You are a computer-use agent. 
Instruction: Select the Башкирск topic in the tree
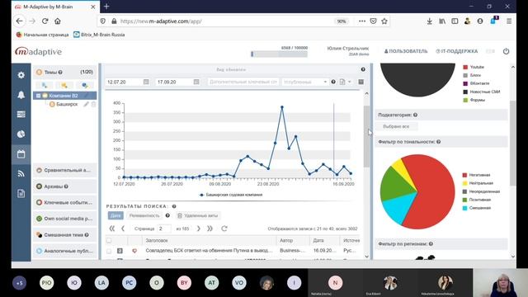(x=67, y=104)
